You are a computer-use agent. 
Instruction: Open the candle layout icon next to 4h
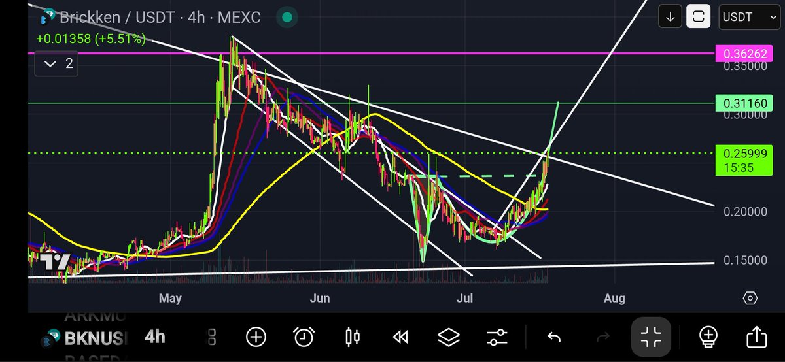pos(211,337)
